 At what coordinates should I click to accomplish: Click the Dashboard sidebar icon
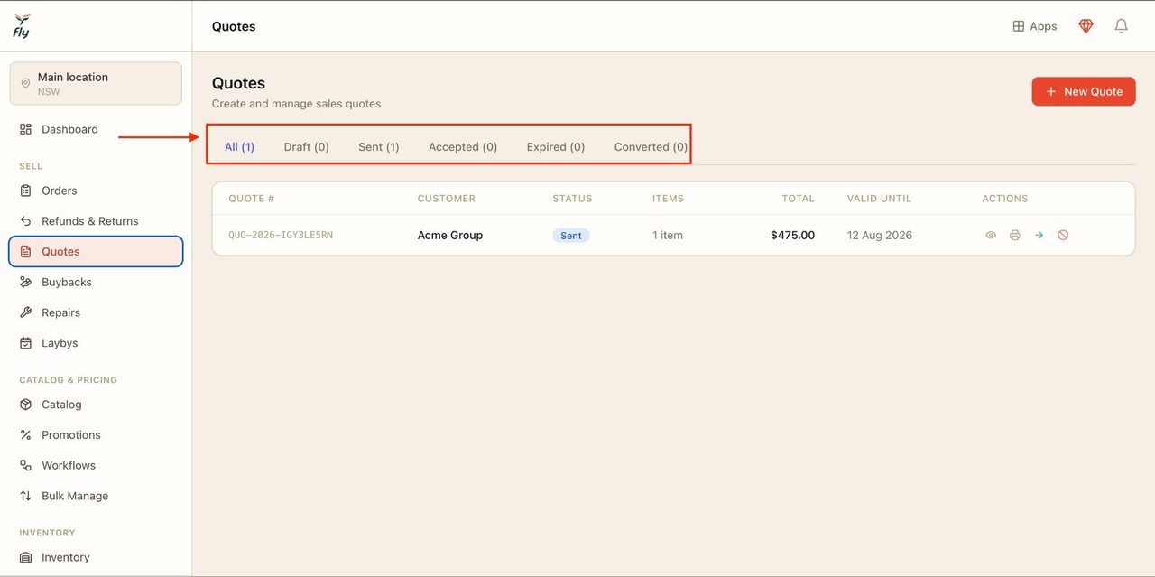click(x=25, y=129)
